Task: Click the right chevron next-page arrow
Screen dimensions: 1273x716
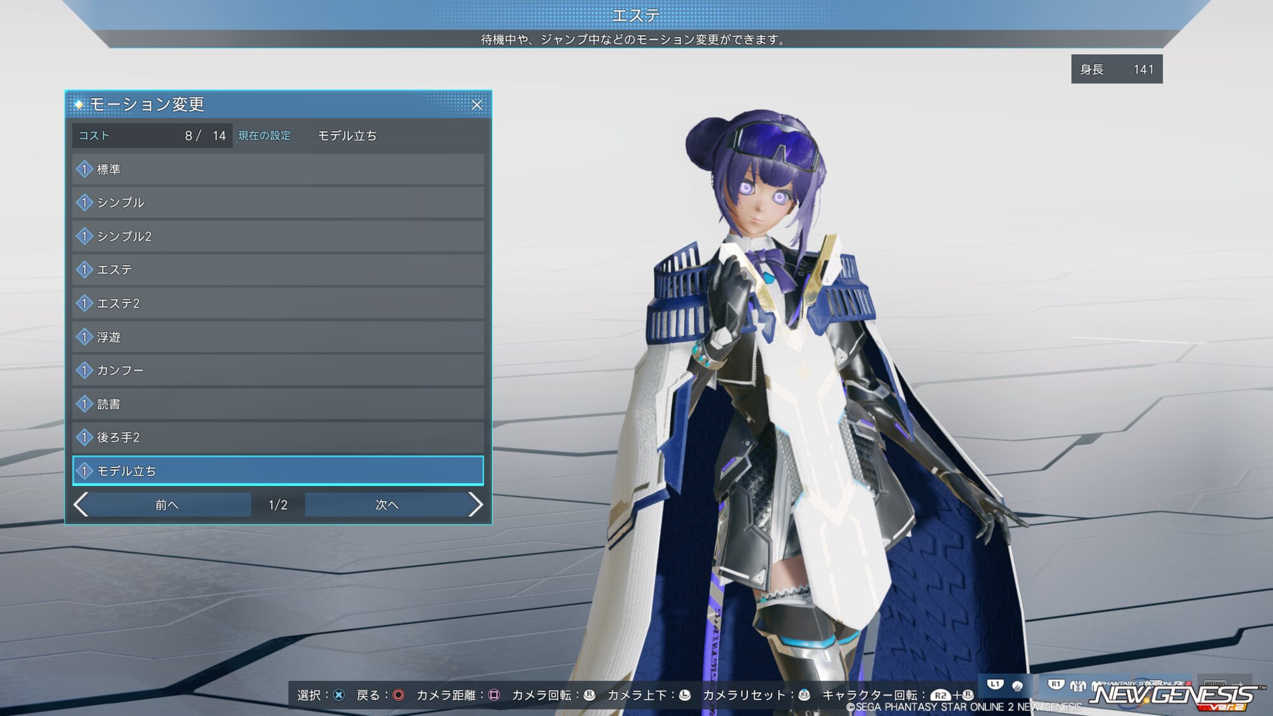Action: point(475,505)
